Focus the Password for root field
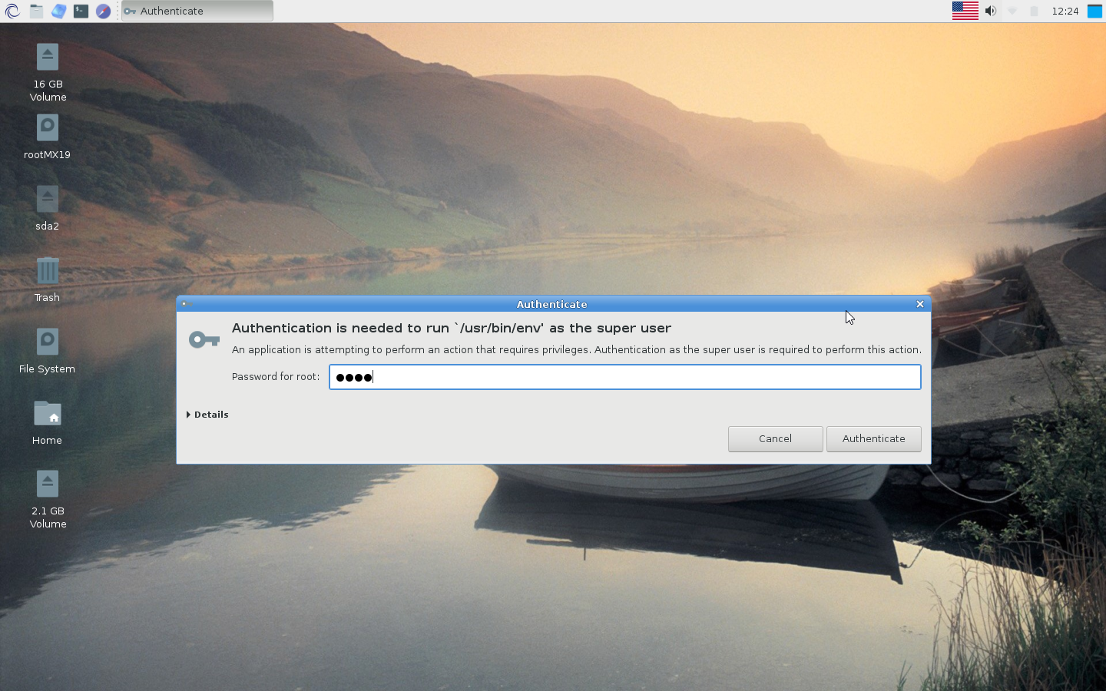 tap(625, 377)
